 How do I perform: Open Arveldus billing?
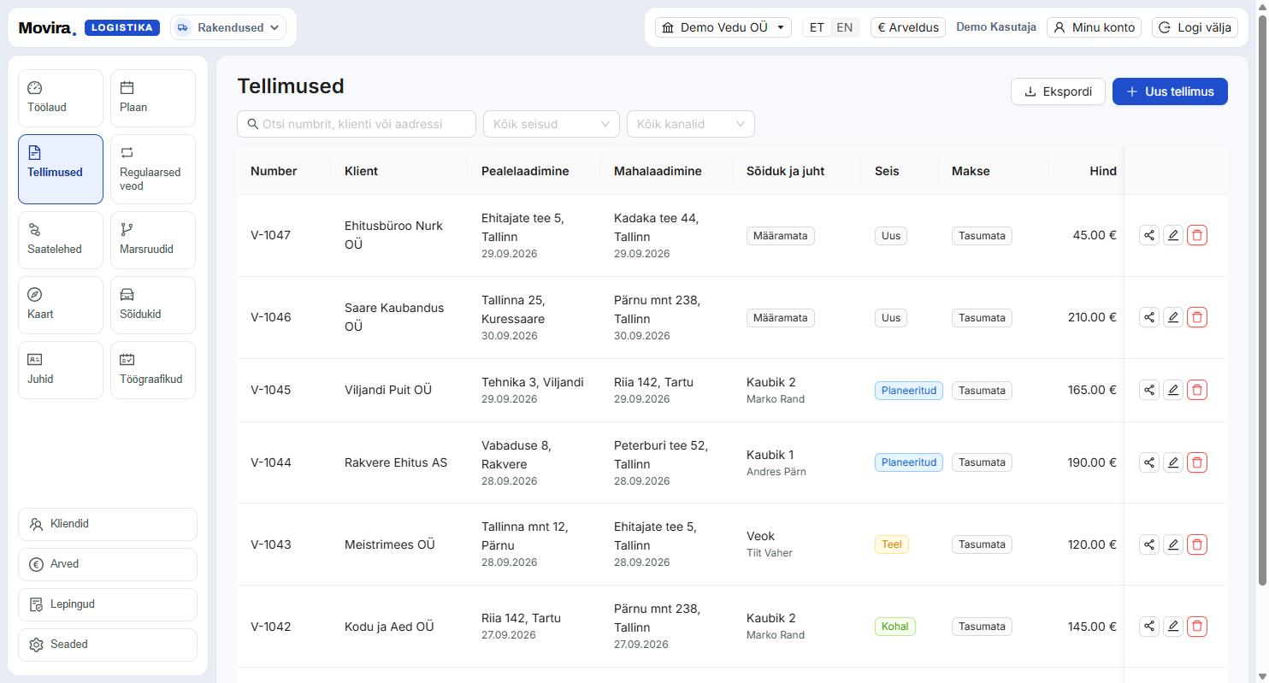pyautogui.click(x=908, y=27)
